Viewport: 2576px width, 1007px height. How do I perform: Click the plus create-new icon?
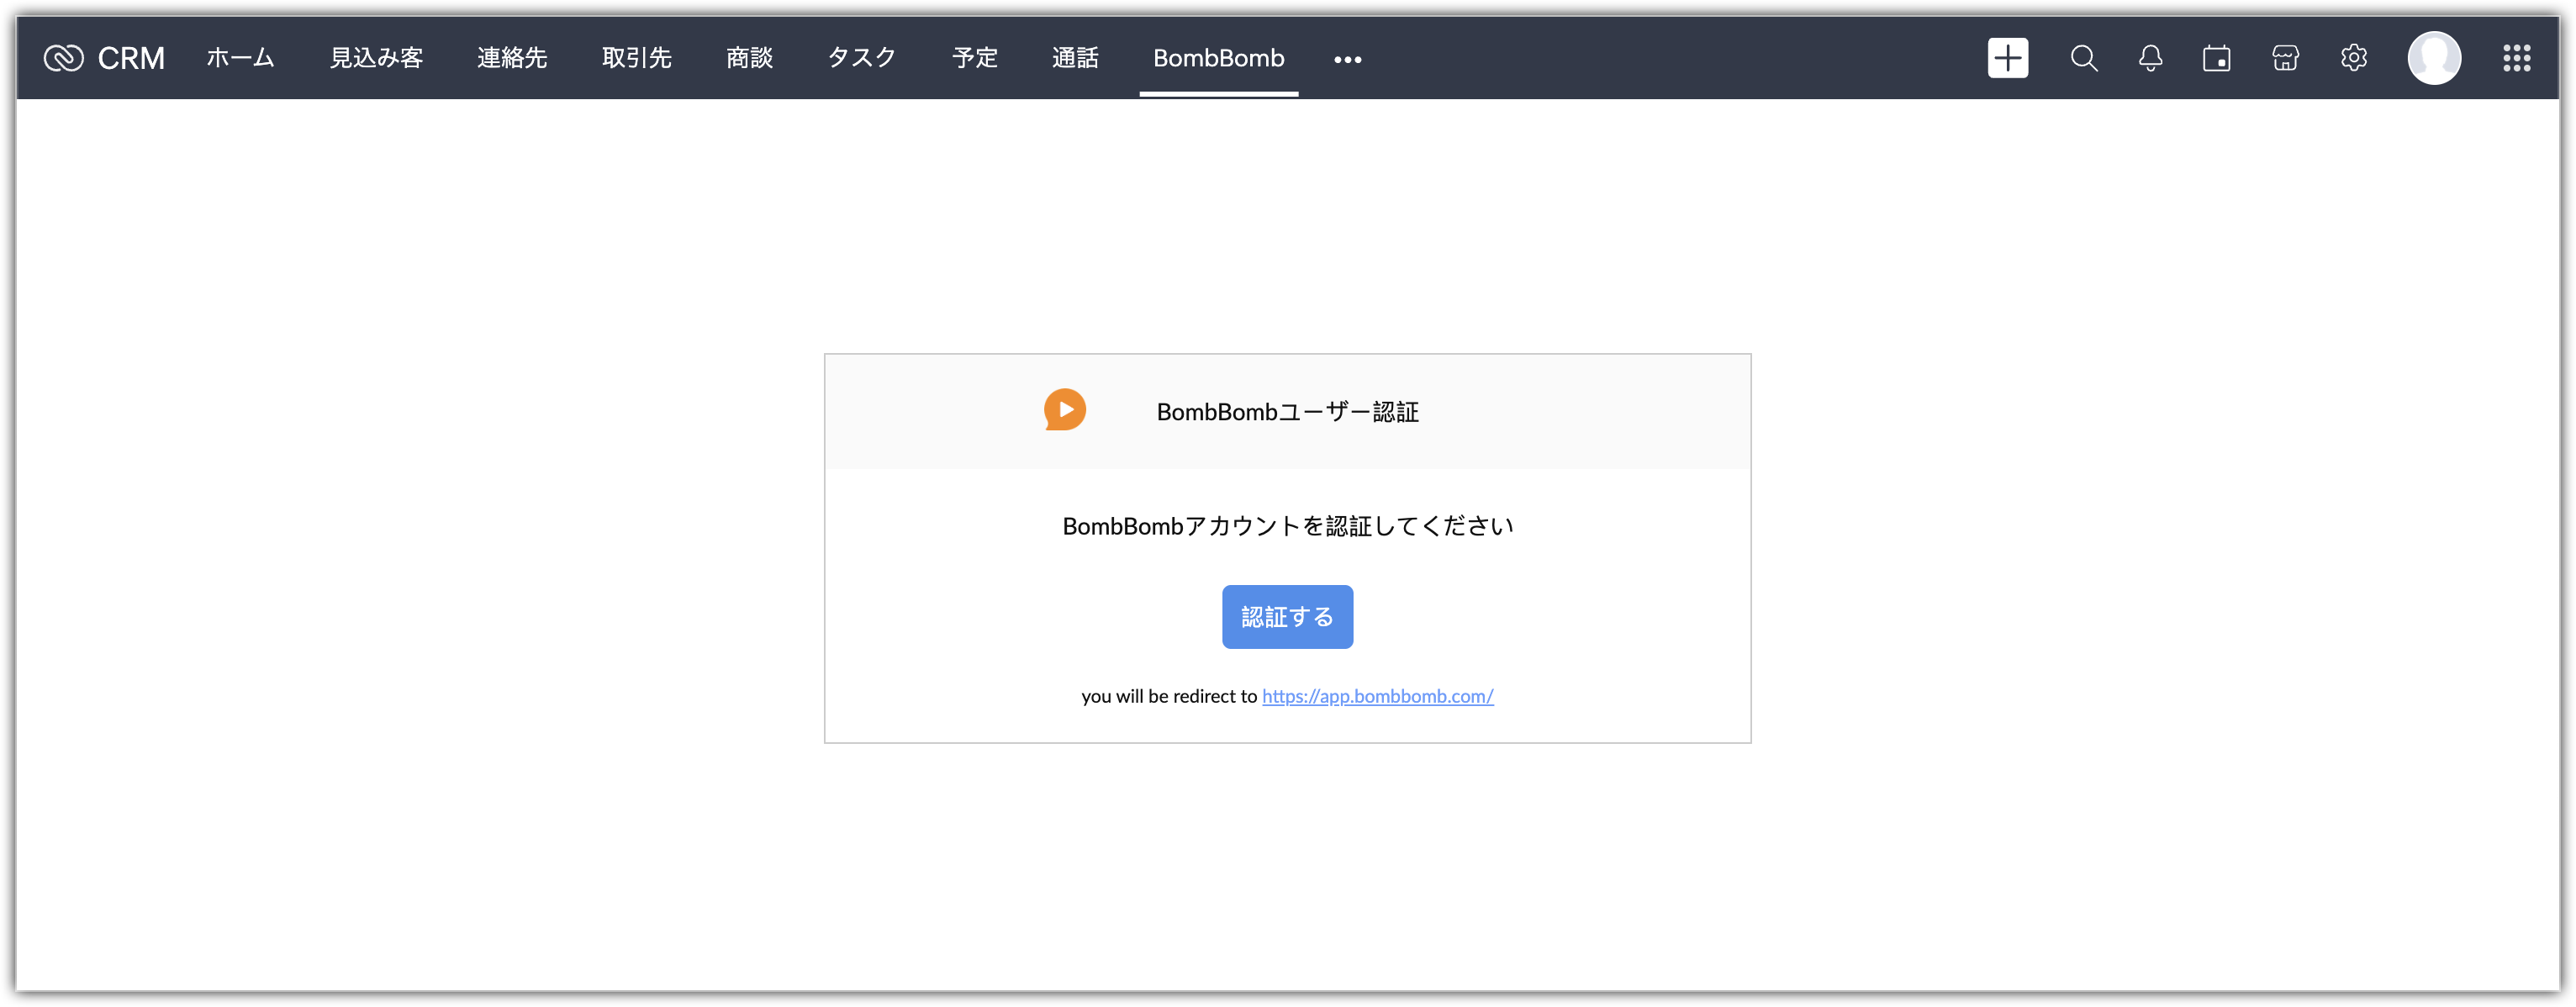[x=2007, y=58]
